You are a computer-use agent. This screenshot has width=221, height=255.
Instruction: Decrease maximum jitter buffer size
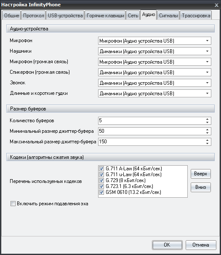coord(207,143)
